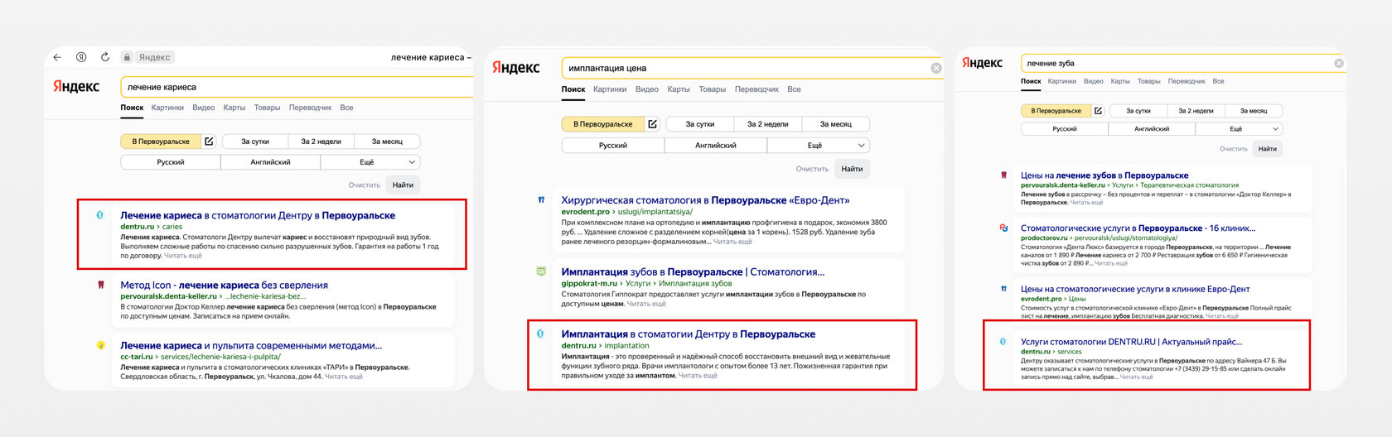Expand Читать ещё under cc-tari.ru result
1392x437 pixels.
[x=343, y=377]
